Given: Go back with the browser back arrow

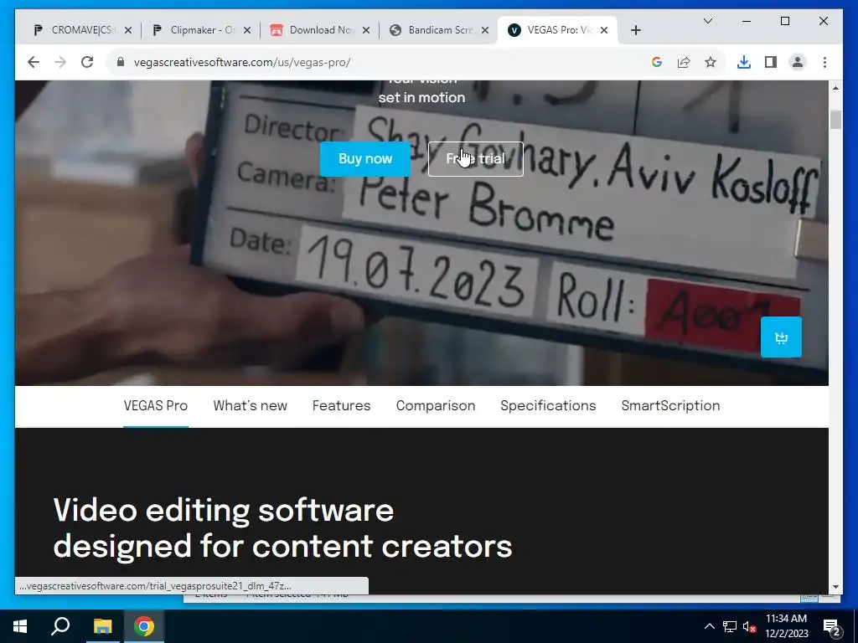Looking at the screenshot, I should (34, 62).
